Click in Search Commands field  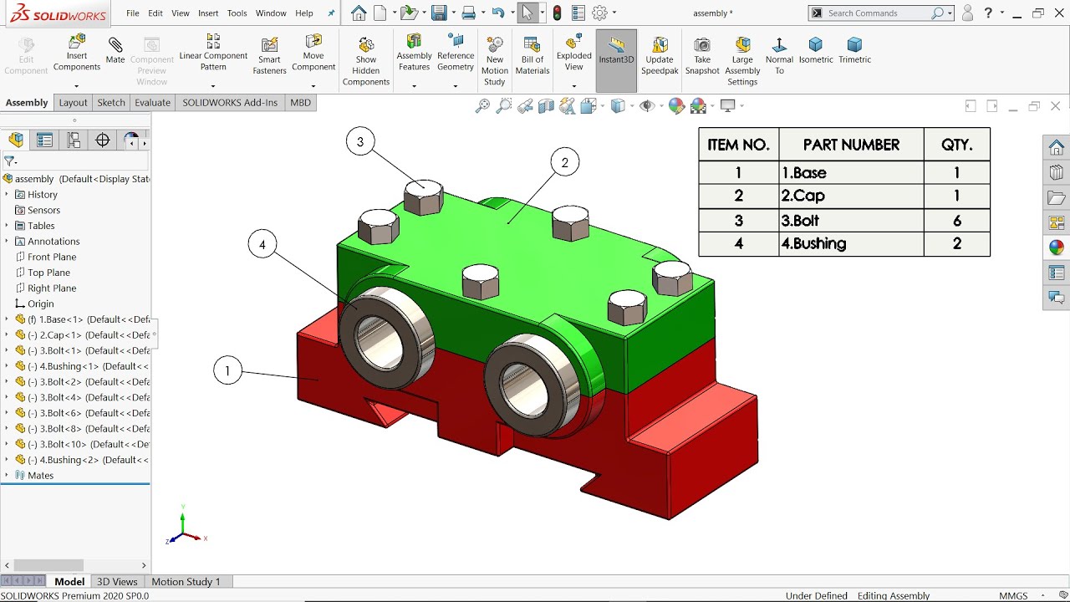pos(876,13)
